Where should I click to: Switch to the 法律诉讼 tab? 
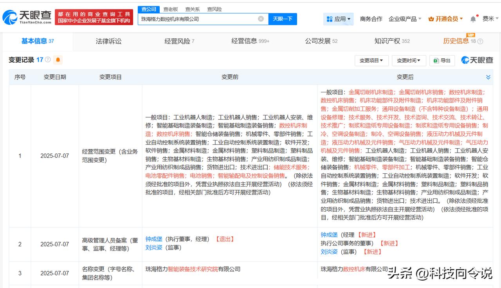point(109,41)
